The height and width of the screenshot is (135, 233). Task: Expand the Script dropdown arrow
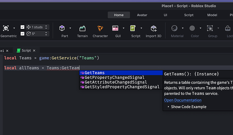tap(141, 28)
